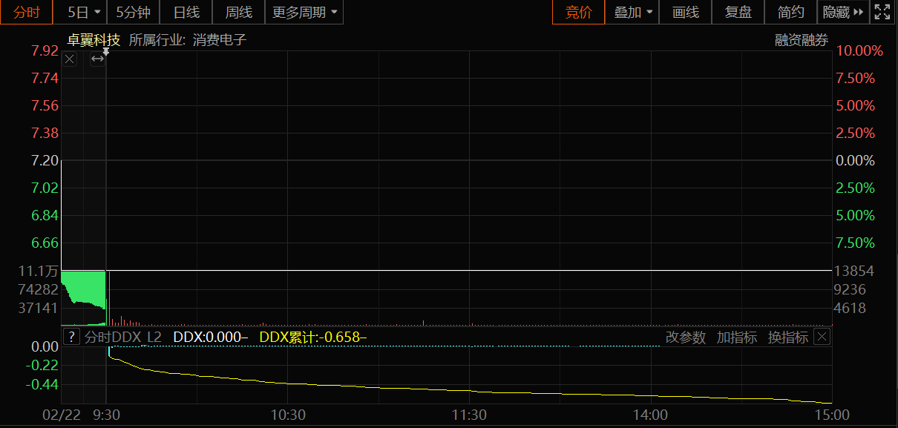Screen dimensions: 898x428
Task: Open the 复盘 replay mode
Action: coord(738,13)
